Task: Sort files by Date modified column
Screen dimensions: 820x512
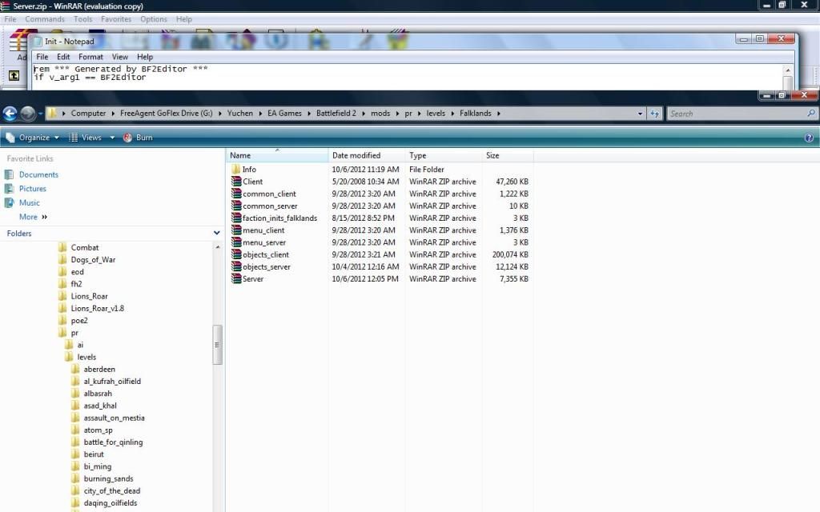Action: [x=356, y=155]
